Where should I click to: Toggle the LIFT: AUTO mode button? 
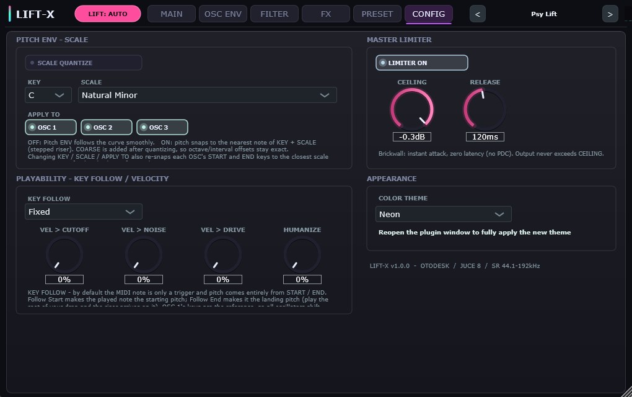click(108, 14)
